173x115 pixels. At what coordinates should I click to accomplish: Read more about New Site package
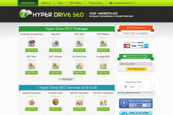coord(55,50)
